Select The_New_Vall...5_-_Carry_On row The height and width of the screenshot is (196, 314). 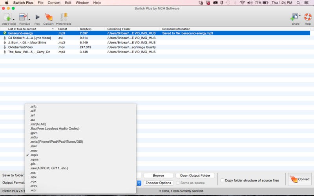pos(155,52)
